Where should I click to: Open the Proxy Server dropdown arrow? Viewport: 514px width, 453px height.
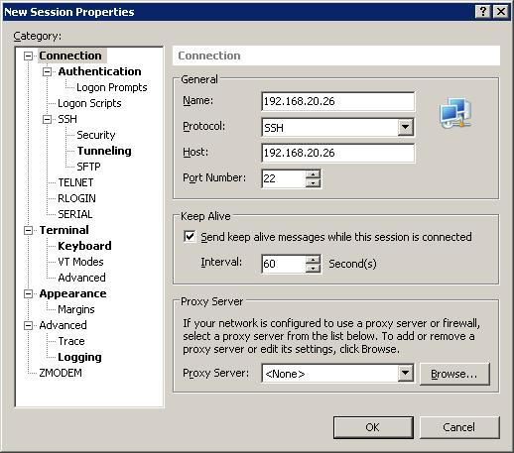click(x=406, y=373)
